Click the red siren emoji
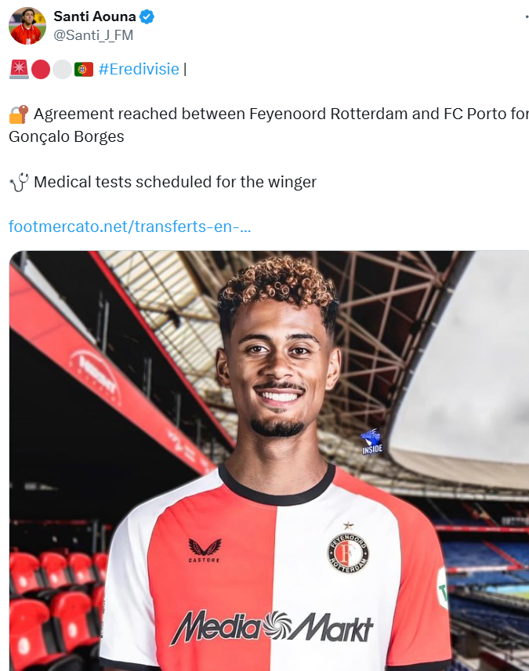The height and width of the screenshot is (671, 529). tap(20, 69)
